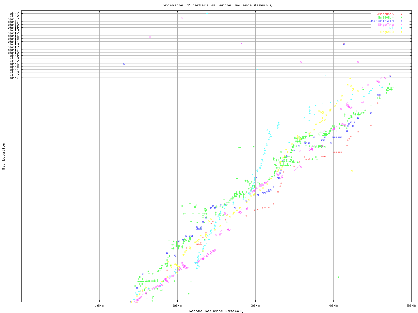Click the green Gm99Gb4 plus legend symbol
The image size is (418, 313).
[401, 18]
